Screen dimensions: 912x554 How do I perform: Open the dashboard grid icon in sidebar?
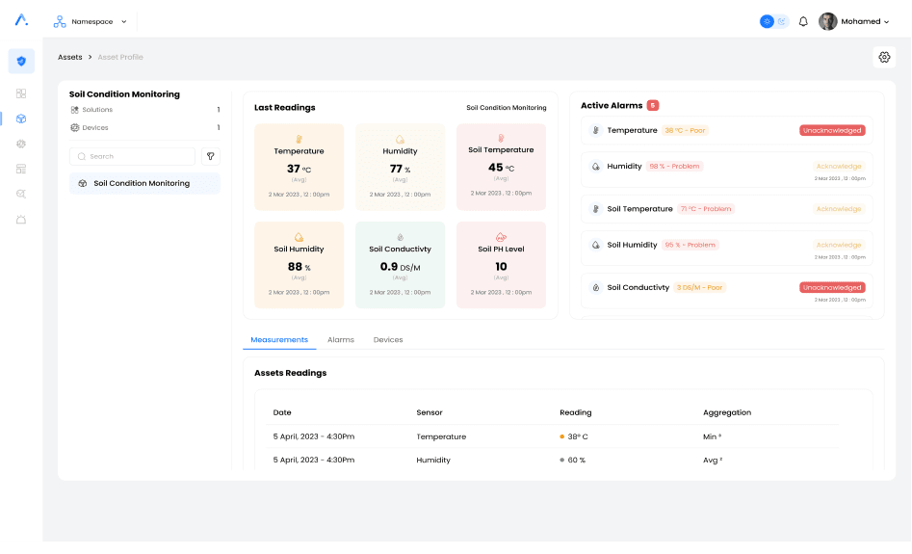pyautogui.click(x=21, y=93)
